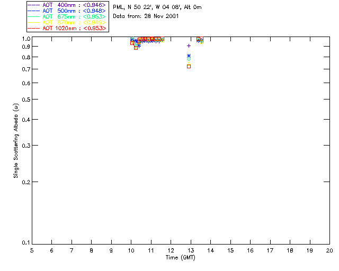Click the 'Time (GMT)' x-axis label
This screenshot has height=271, width=339.
pos(181,258)
